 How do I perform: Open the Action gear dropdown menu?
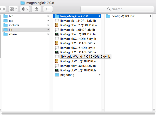pyautogui.click(x=25, y=9)
